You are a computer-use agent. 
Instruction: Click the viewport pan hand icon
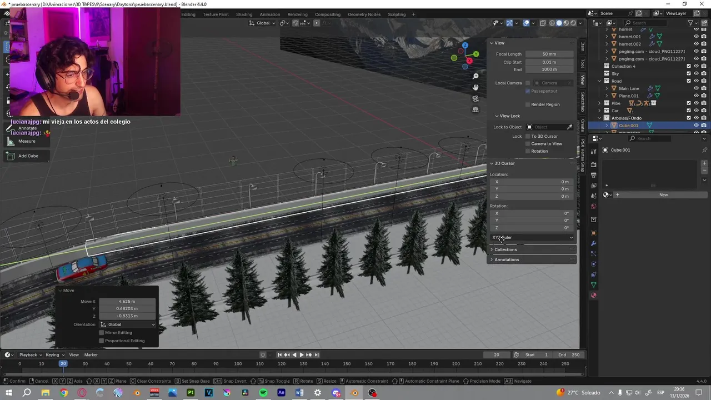tap(475, 87)
